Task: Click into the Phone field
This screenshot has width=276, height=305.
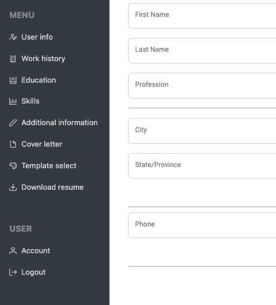Action: tap(202, 225)
